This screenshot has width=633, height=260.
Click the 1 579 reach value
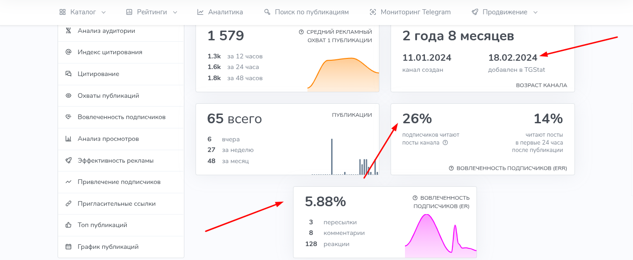pyautogui.click(x=226, y=36)
